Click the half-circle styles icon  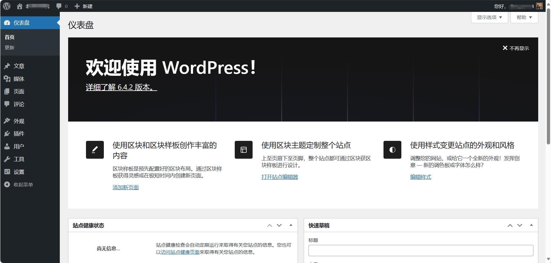click(x=392, y=150)
